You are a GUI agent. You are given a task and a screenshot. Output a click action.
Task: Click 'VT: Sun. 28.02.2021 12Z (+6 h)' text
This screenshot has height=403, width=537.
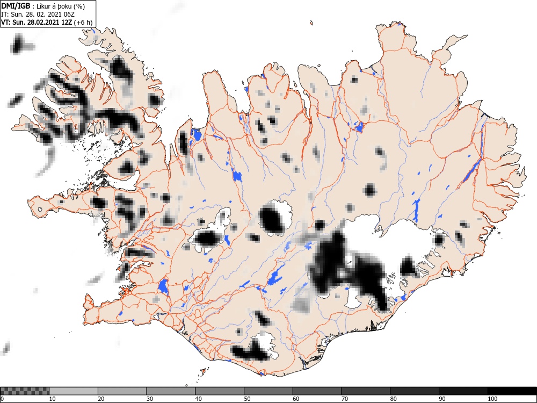click(47, 22)
